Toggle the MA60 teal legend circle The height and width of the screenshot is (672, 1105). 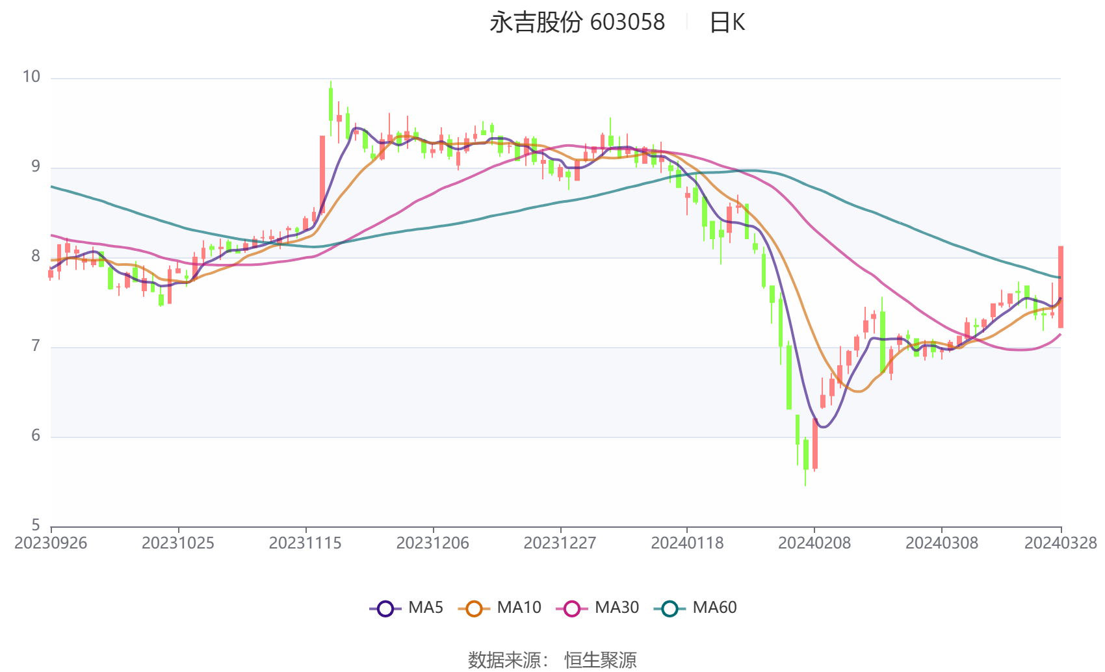[669, 608]
